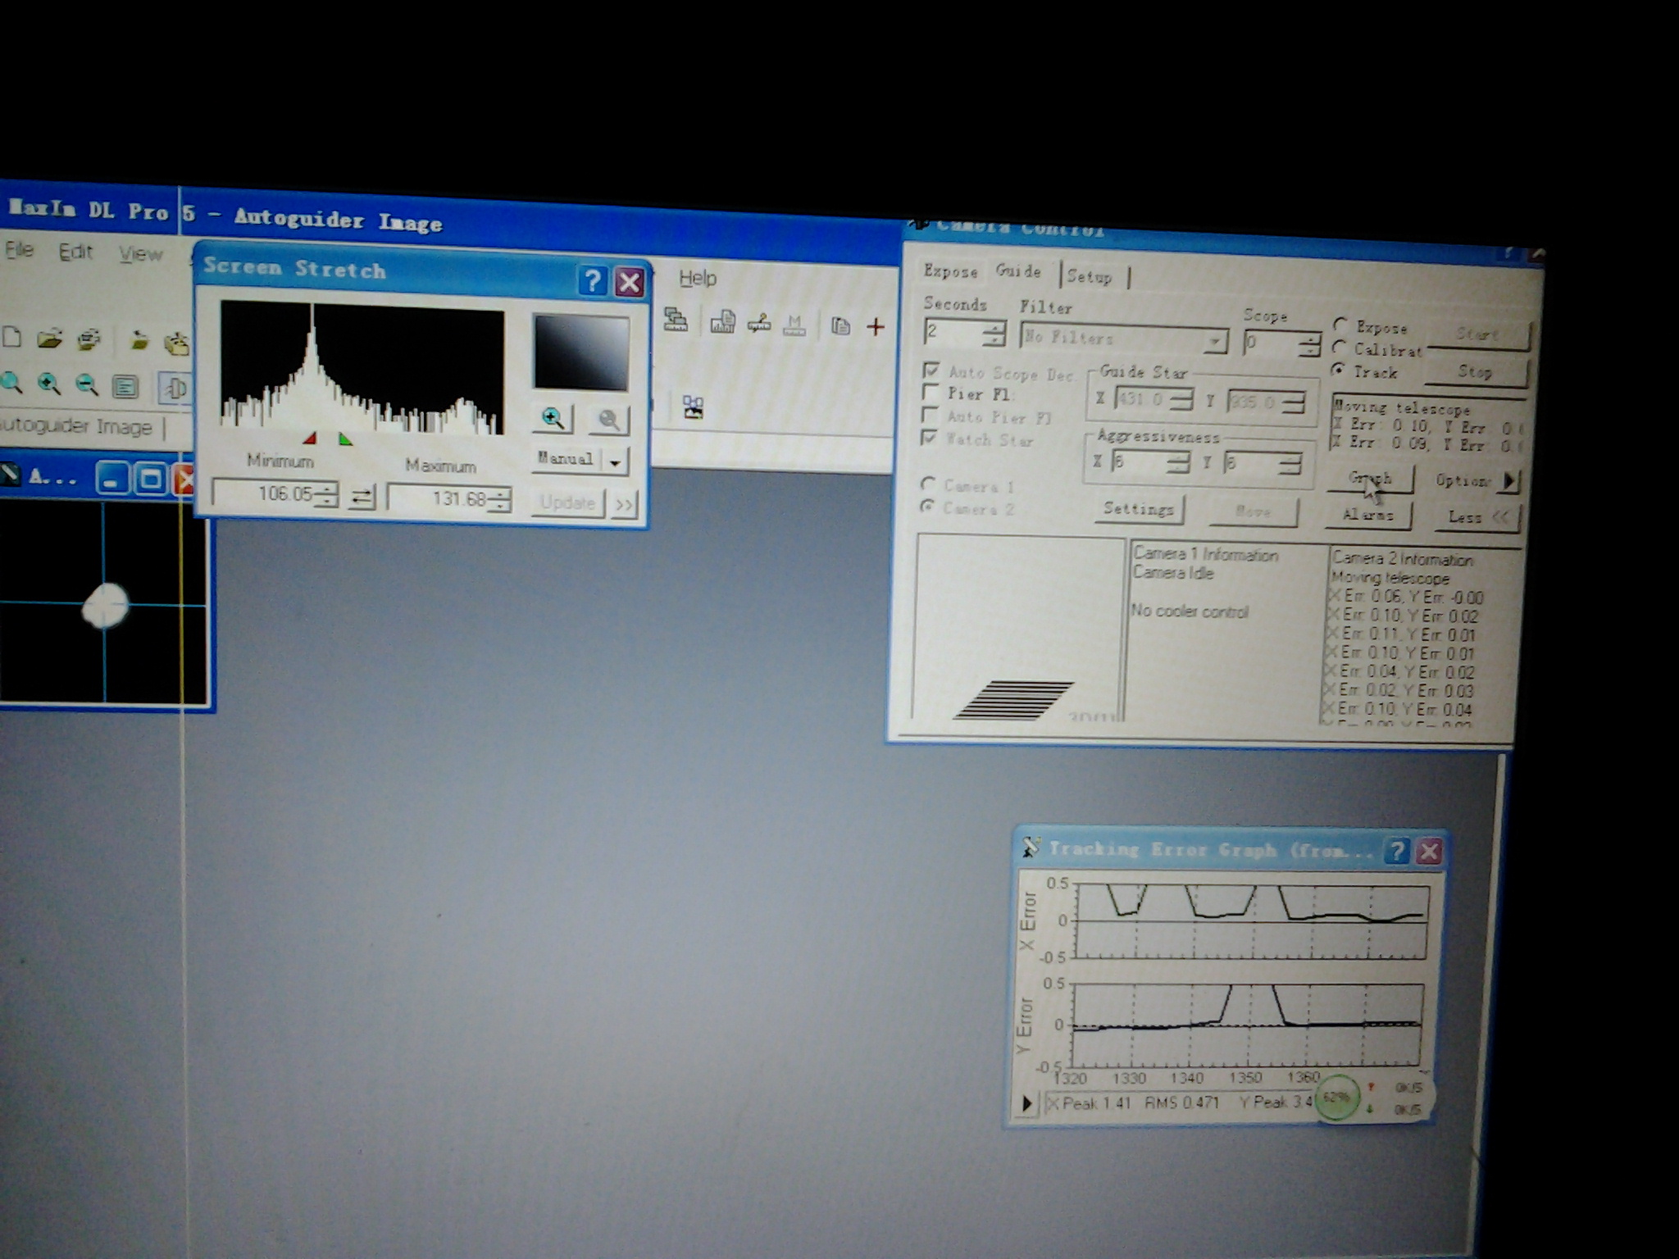Click the Stop button in Camera Control
This screenshot has width=1679, height=1259.
point(1476,372)
